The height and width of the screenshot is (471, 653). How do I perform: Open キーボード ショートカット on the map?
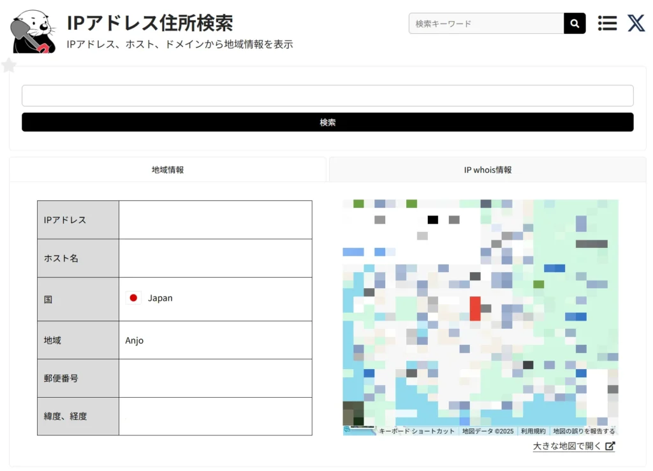coord(416,431)
